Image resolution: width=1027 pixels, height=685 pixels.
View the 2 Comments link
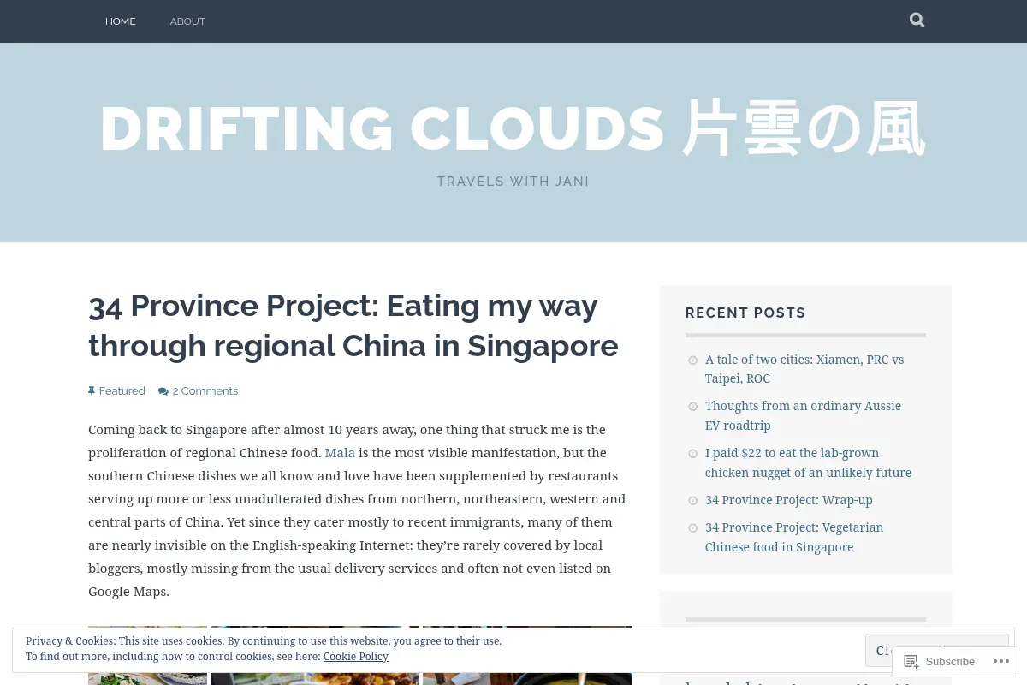pyautogui.click(x=205, y=391)
